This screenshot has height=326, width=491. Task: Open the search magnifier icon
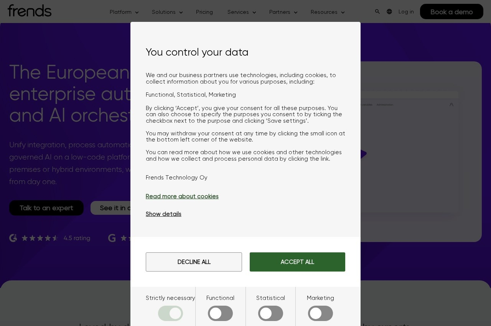point(377,12)
